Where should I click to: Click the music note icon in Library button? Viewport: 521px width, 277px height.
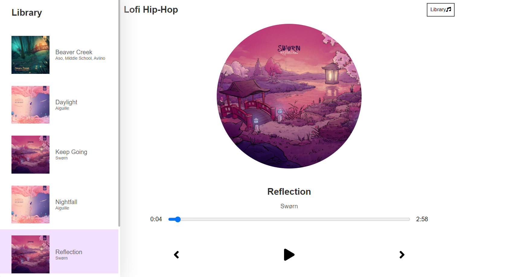point(449,9)
